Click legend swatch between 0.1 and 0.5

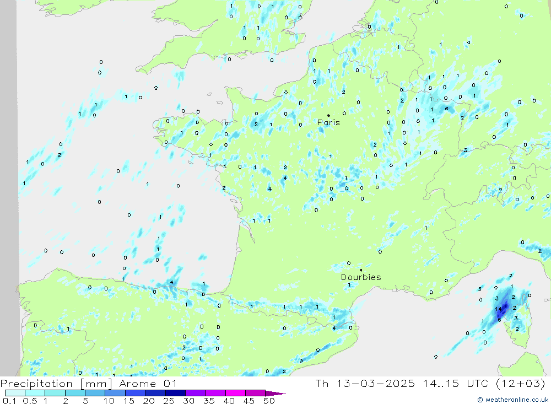pyautogui.click(x=15, y=393)
